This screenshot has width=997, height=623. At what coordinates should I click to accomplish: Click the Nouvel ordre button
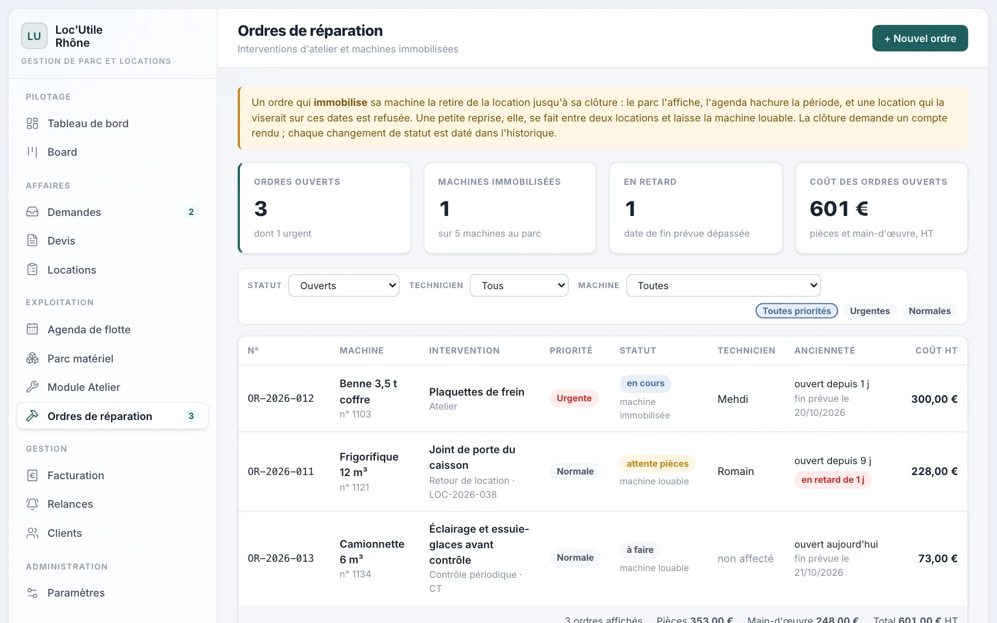click(x=920, y=38)
